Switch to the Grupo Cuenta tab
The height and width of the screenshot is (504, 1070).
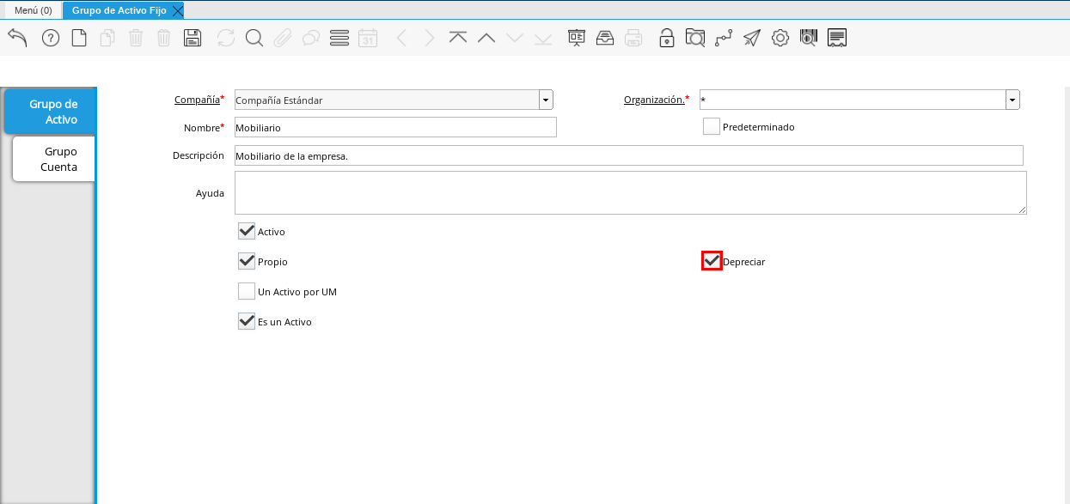(53, 159)
